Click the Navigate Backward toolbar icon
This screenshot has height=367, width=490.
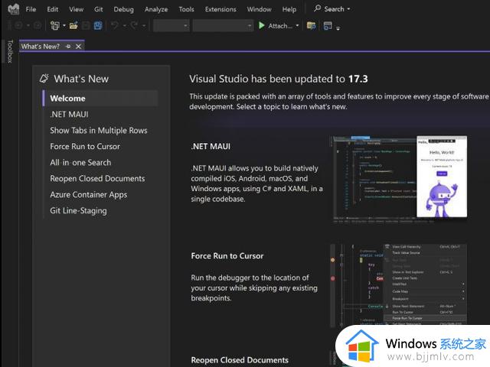click(x=18, y=25)
